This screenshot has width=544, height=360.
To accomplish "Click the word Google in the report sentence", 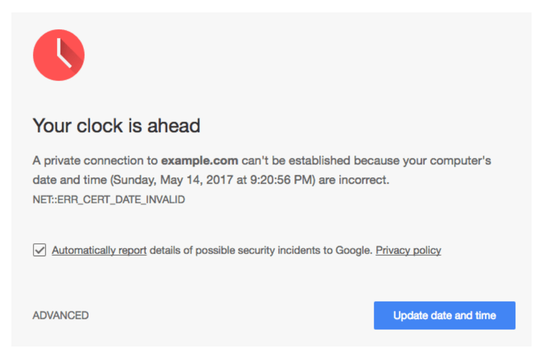I will point(354,250).
